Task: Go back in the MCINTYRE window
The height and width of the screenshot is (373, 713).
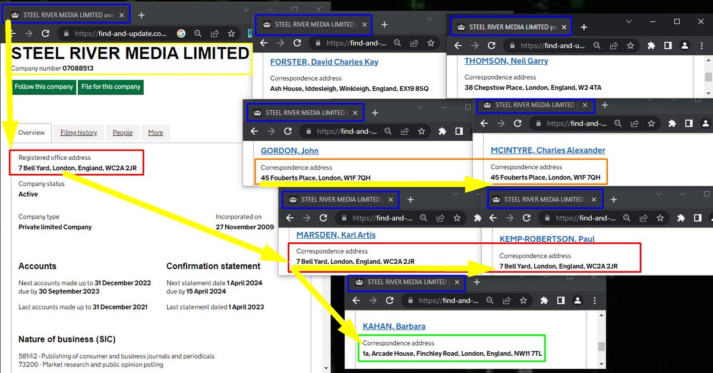Action: (484, 124)
